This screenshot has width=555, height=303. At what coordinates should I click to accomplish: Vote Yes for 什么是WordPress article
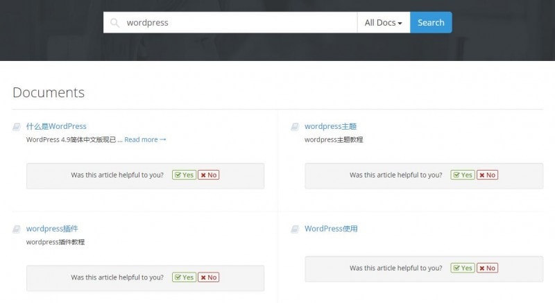point(184,175)
